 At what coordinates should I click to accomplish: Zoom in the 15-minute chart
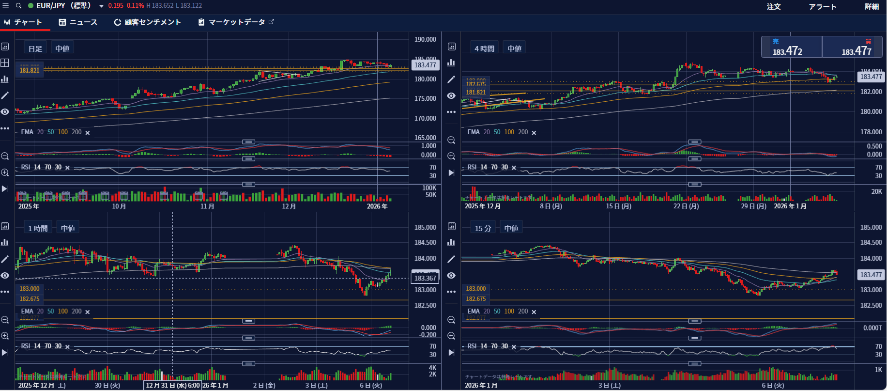[x=451, y=336]
